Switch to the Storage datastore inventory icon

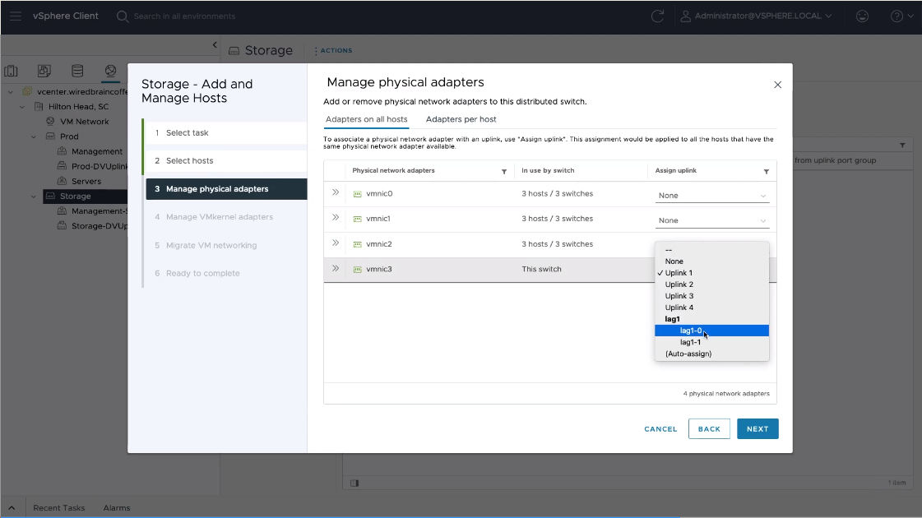click(77, 71)
